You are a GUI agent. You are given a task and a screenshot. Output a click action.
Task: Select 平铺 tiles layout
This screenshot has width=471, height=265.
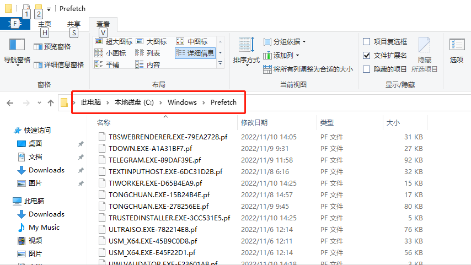click(x=107, y=64)
